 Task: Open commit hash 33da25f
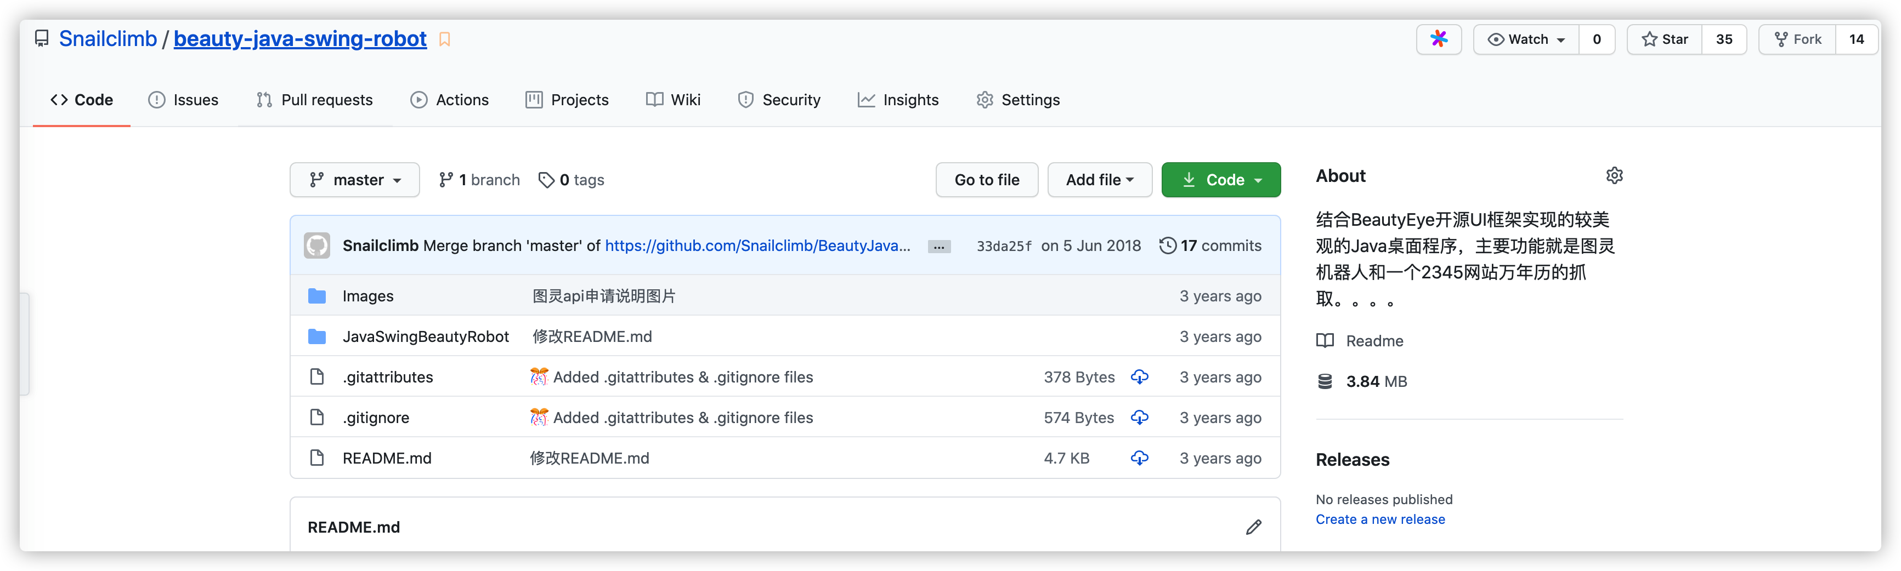[1004, 247]
